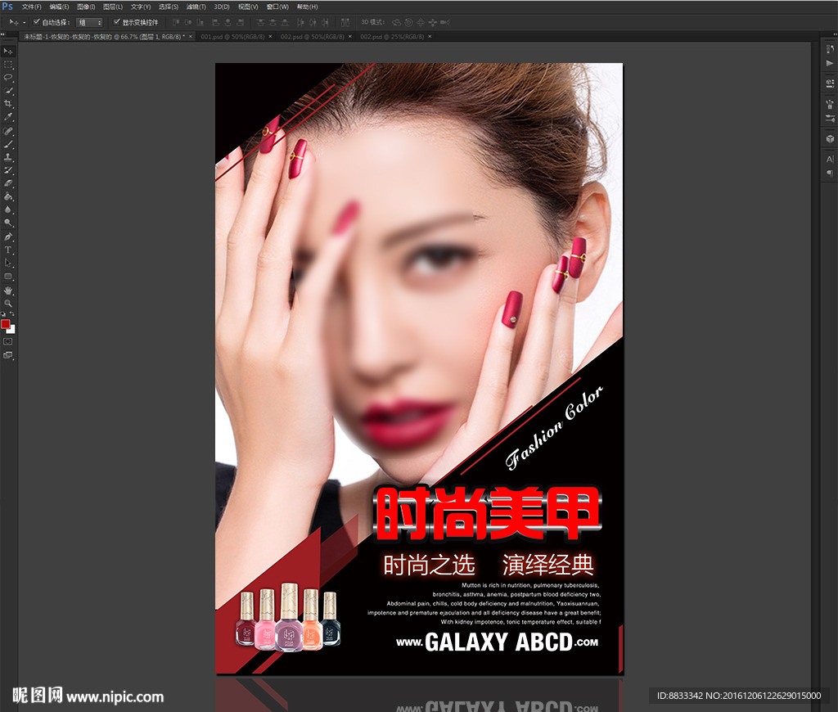Open the Paragraph panel icon

coord(830,173)
